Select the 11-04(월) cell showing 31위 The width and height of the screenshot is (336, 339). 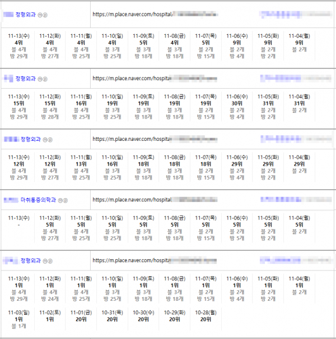299,103
